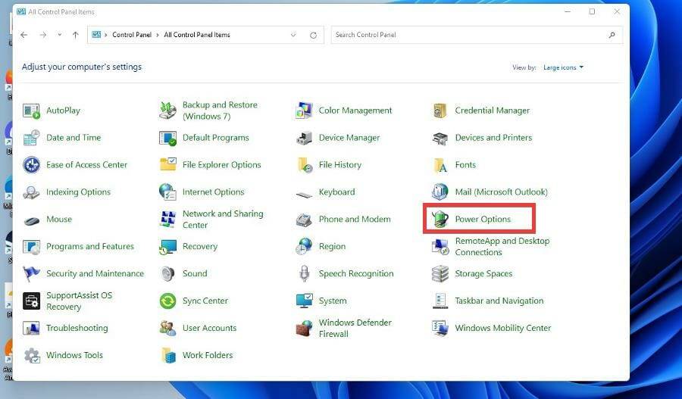The height and width of the screenshot is (399, 682).
Task: Expand the View by Large icons dropdown
Action: (563, 67)
